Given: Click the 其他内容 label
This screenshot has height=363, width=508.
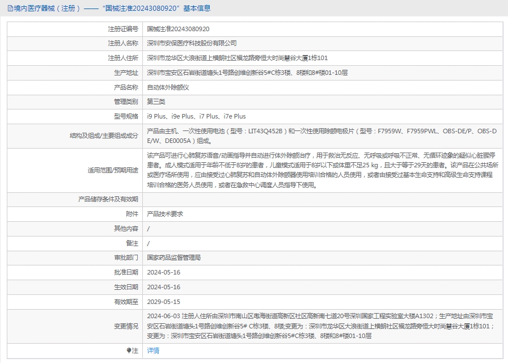Looking at the screenshot, I should click(x=126, y=229).
